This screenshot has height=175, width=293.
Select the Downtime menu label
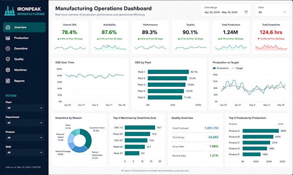tap(21, 48)
